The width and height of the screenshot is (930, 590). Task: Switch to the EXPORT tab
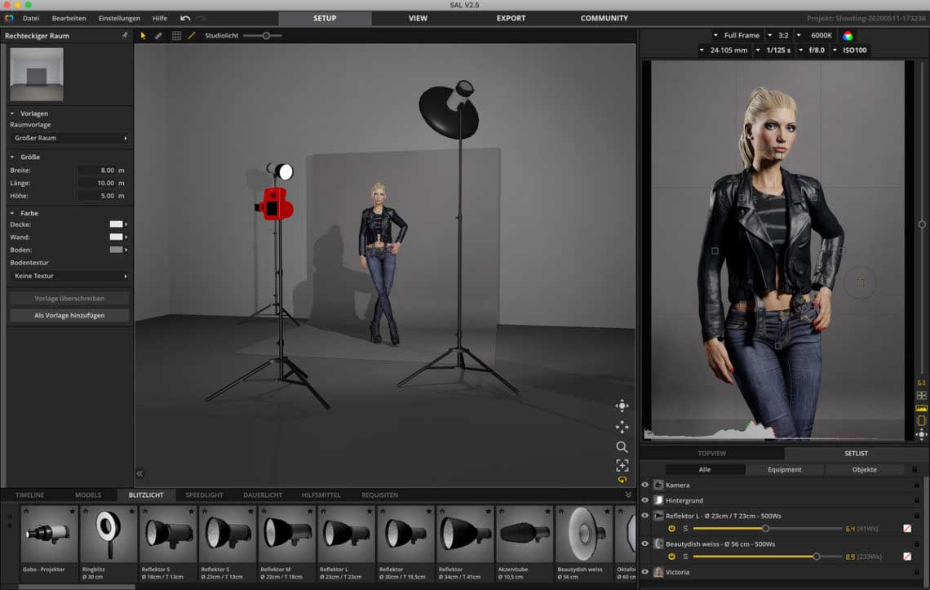tap(511, 18)
